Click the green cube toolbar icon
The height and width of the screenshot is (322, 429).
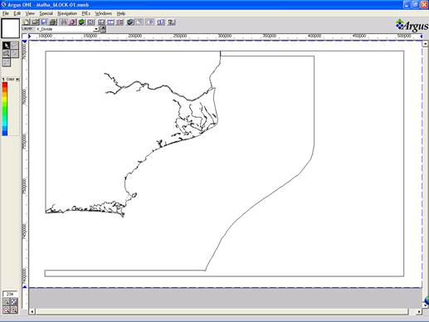82,22
